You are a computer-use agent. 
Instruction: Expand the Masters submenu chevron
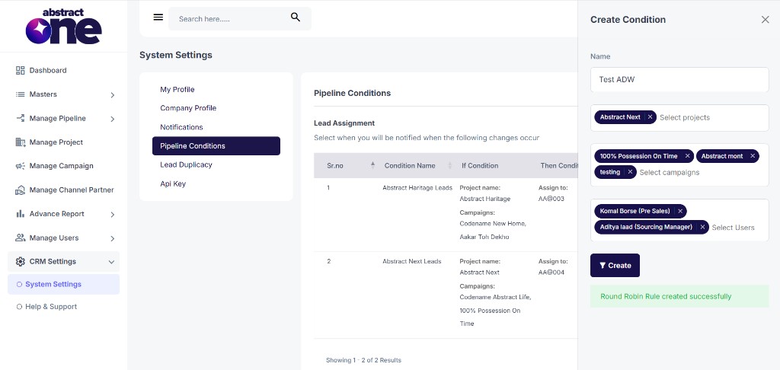click(x=113, y=95)
